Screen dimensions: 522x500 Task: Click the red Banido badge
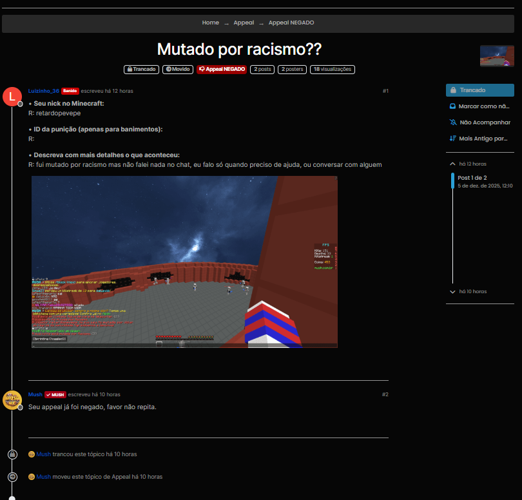70,91
